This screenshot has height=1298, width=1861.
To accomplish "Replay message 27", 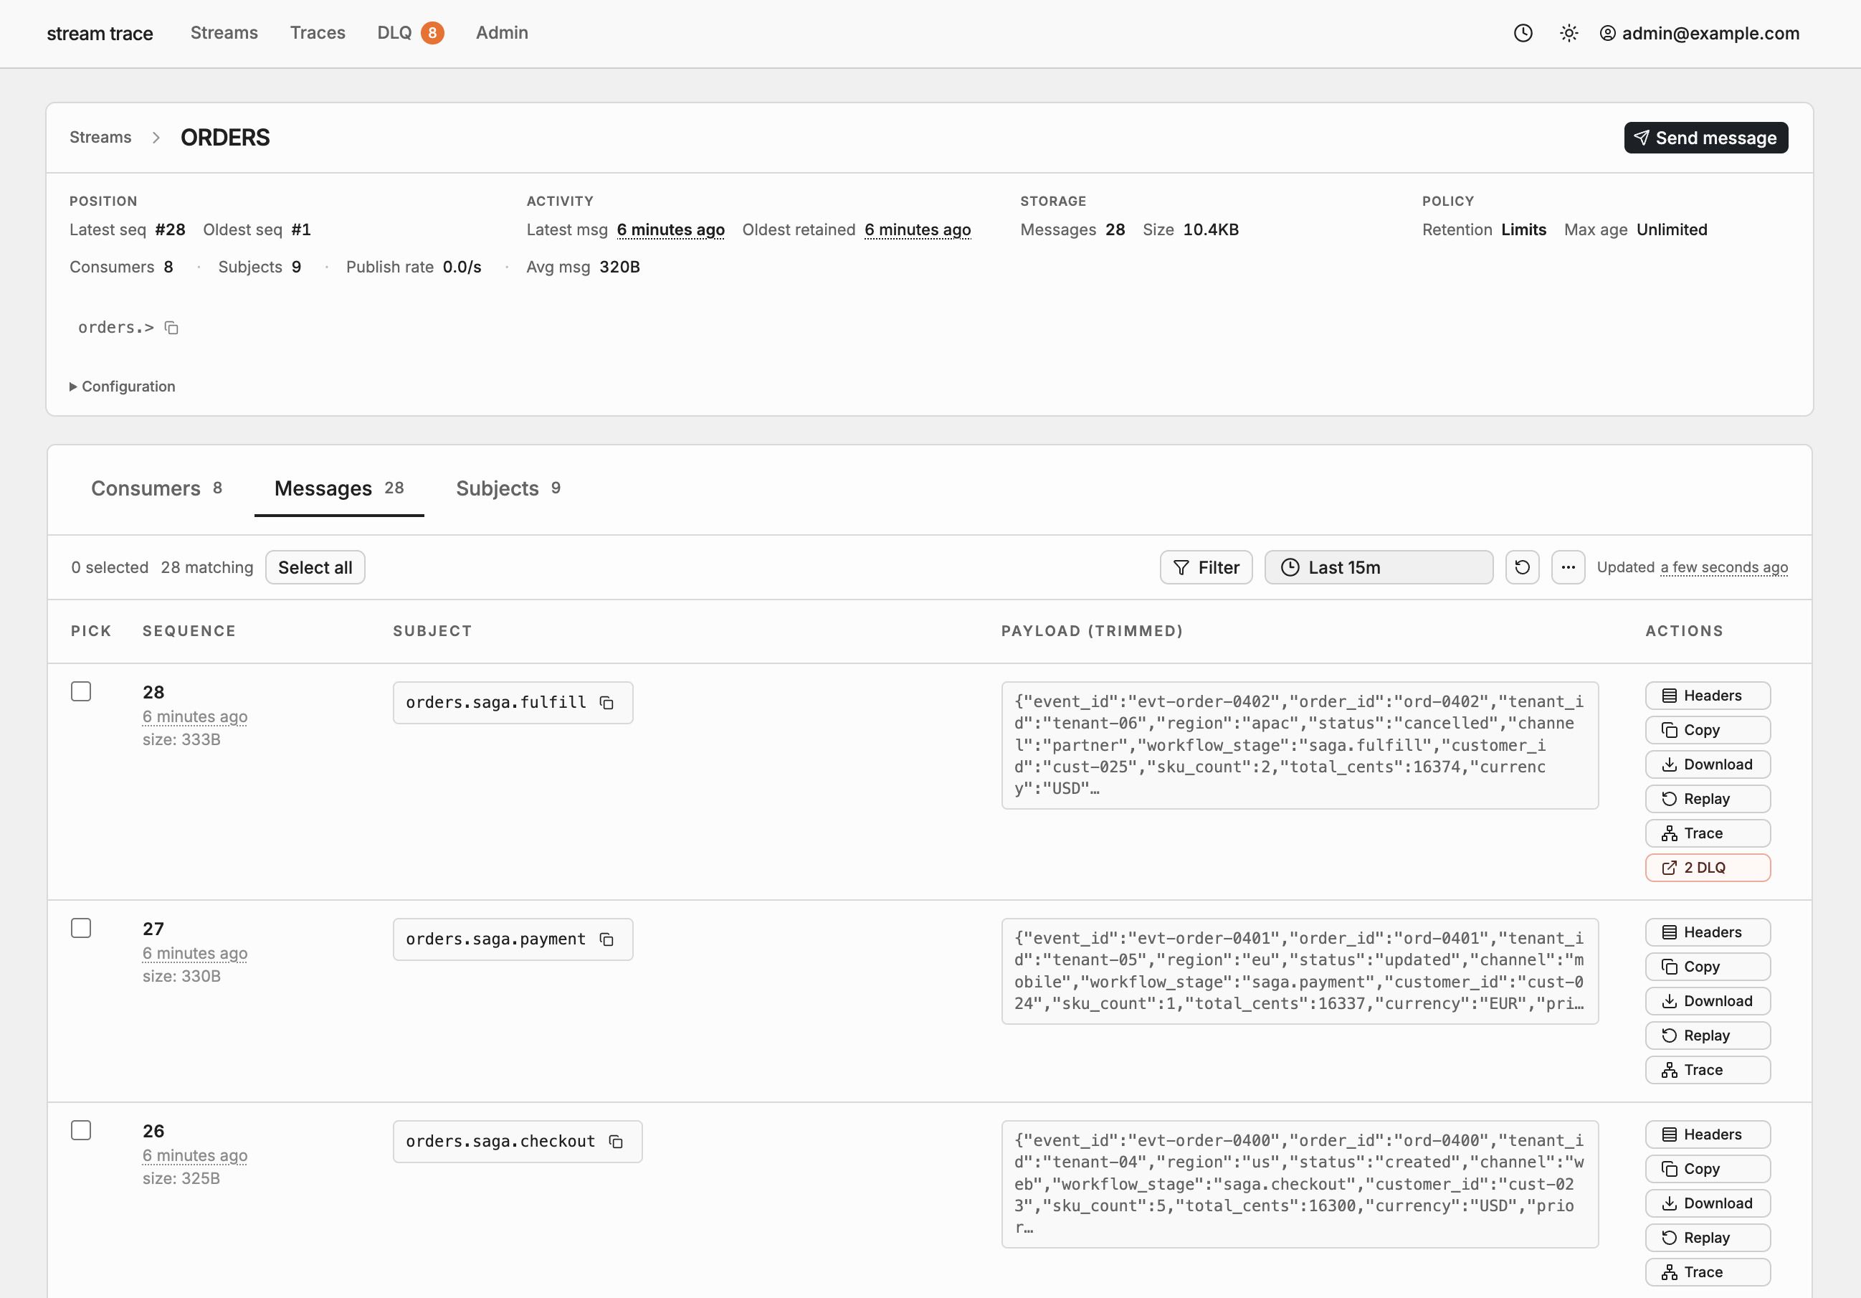I will click(x=1707, y=1036).
